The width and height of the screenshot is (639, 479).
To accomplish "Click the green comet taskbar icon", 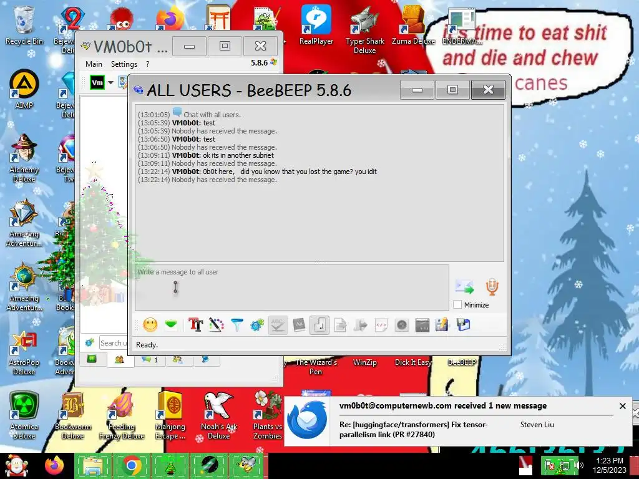I will tap(208, 465).
